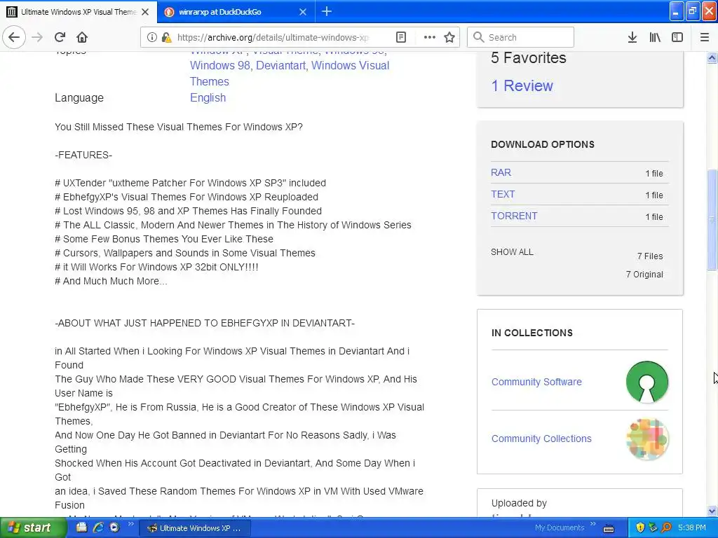Follow the Windows Visual Themes topic link

[x=290, y=73]
